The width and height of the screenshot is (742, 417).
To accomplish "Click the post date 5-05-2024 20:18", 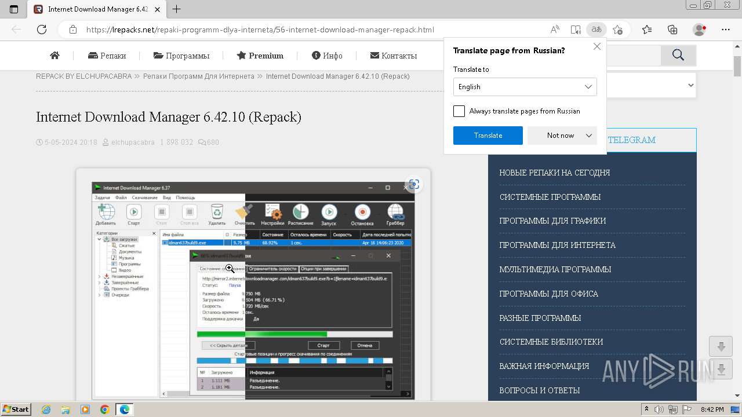I will (x=71, y=142).
